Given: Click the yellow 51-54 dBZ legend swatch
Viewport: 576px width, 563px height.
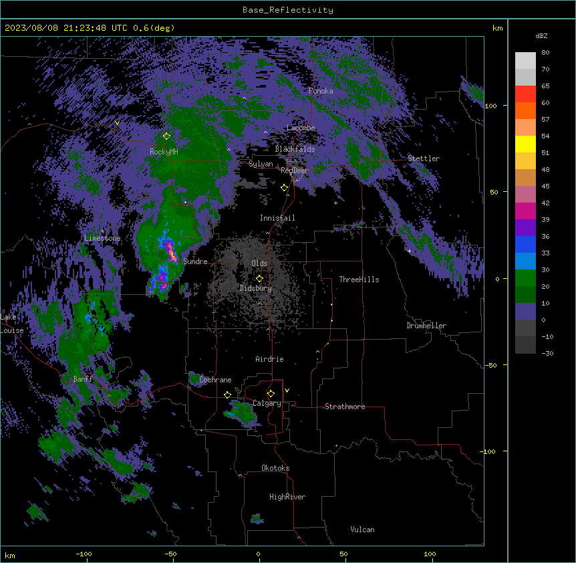Looking at the screenshot, I should tap(525, 144).
